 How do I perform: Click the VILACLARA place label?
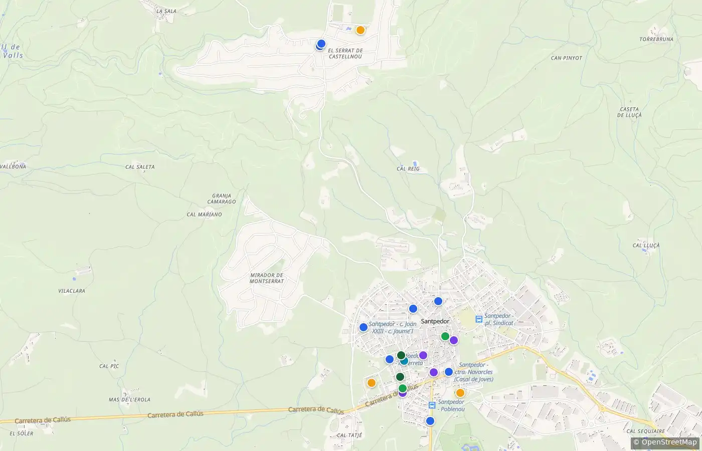pyautogui.click(x=72, y=291)
